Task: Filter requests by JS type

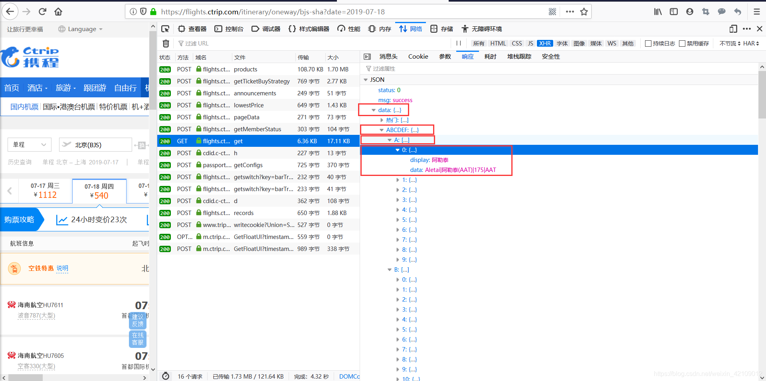Action: click(530, 43)
